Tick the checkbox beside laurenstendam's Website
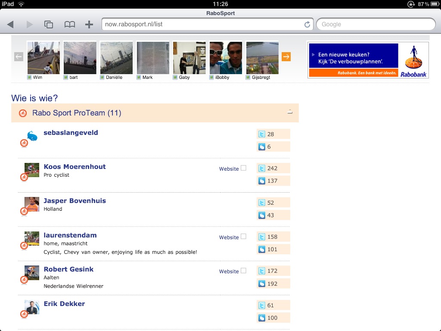Image resolution: width=441 pixels, height=331 pixels. [x=243, y=237]
